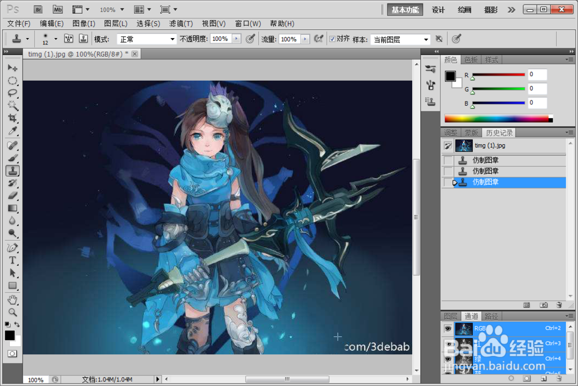
Task: Switch to the 设计 workspace
Action: (438, 10)
